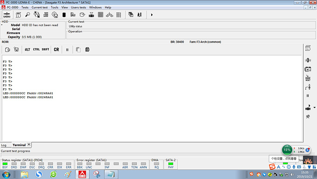
Task: Click the exit running-man icon
Action: tap(139, 15)
